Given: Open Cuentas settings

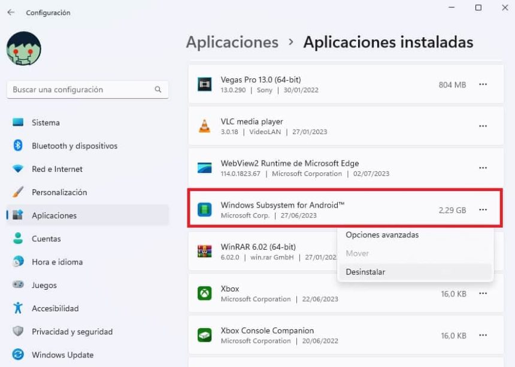Looking at the screenshot, I should [x=87, y=239].
